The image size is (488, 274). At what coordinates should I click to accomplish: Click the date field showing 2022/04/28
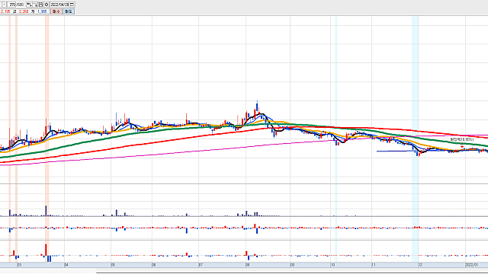click(59, 5)
